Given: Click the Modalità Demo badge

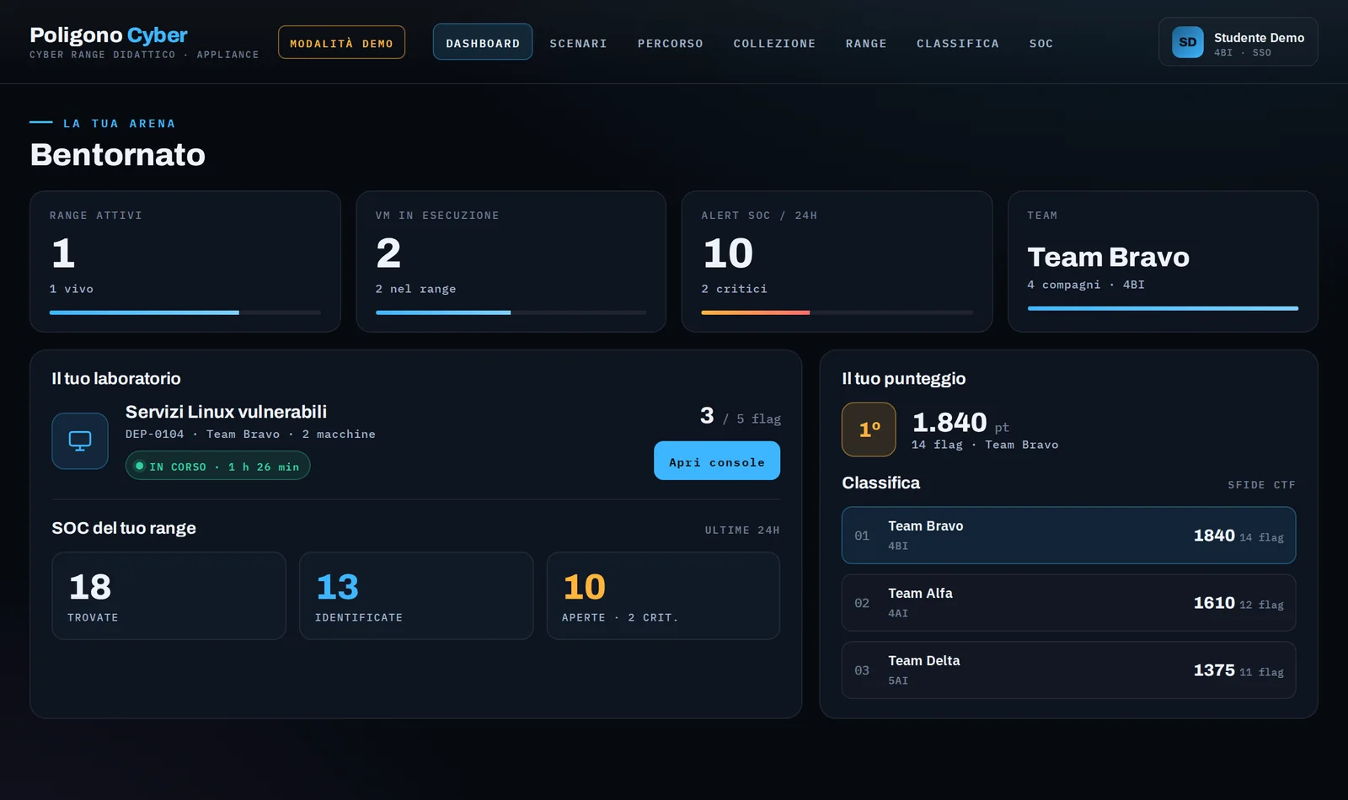Looking at the screenshot, I should click(341, 42).
